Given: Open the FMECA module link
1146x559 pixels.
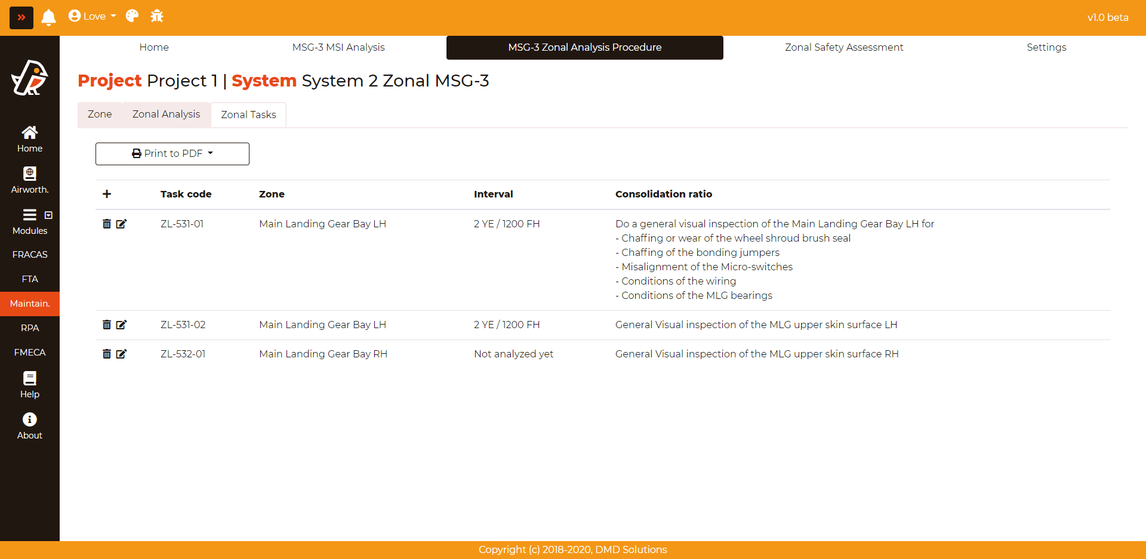Looking at the screenshot, I should tap(30, 353).
